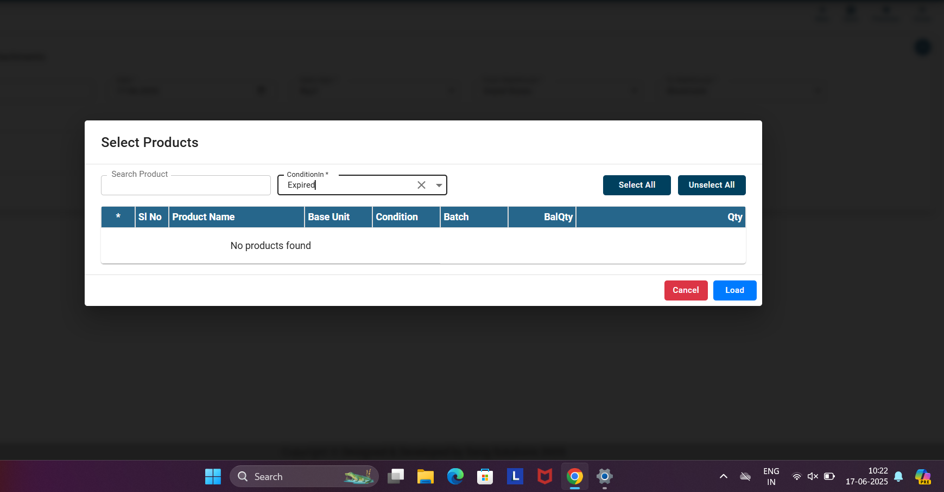Open the Windows Start menu
944x492 pixels.
click(213, 477)
